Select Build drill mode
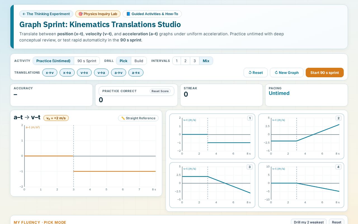Screen dimensions: 358x224 click(139, 61)
